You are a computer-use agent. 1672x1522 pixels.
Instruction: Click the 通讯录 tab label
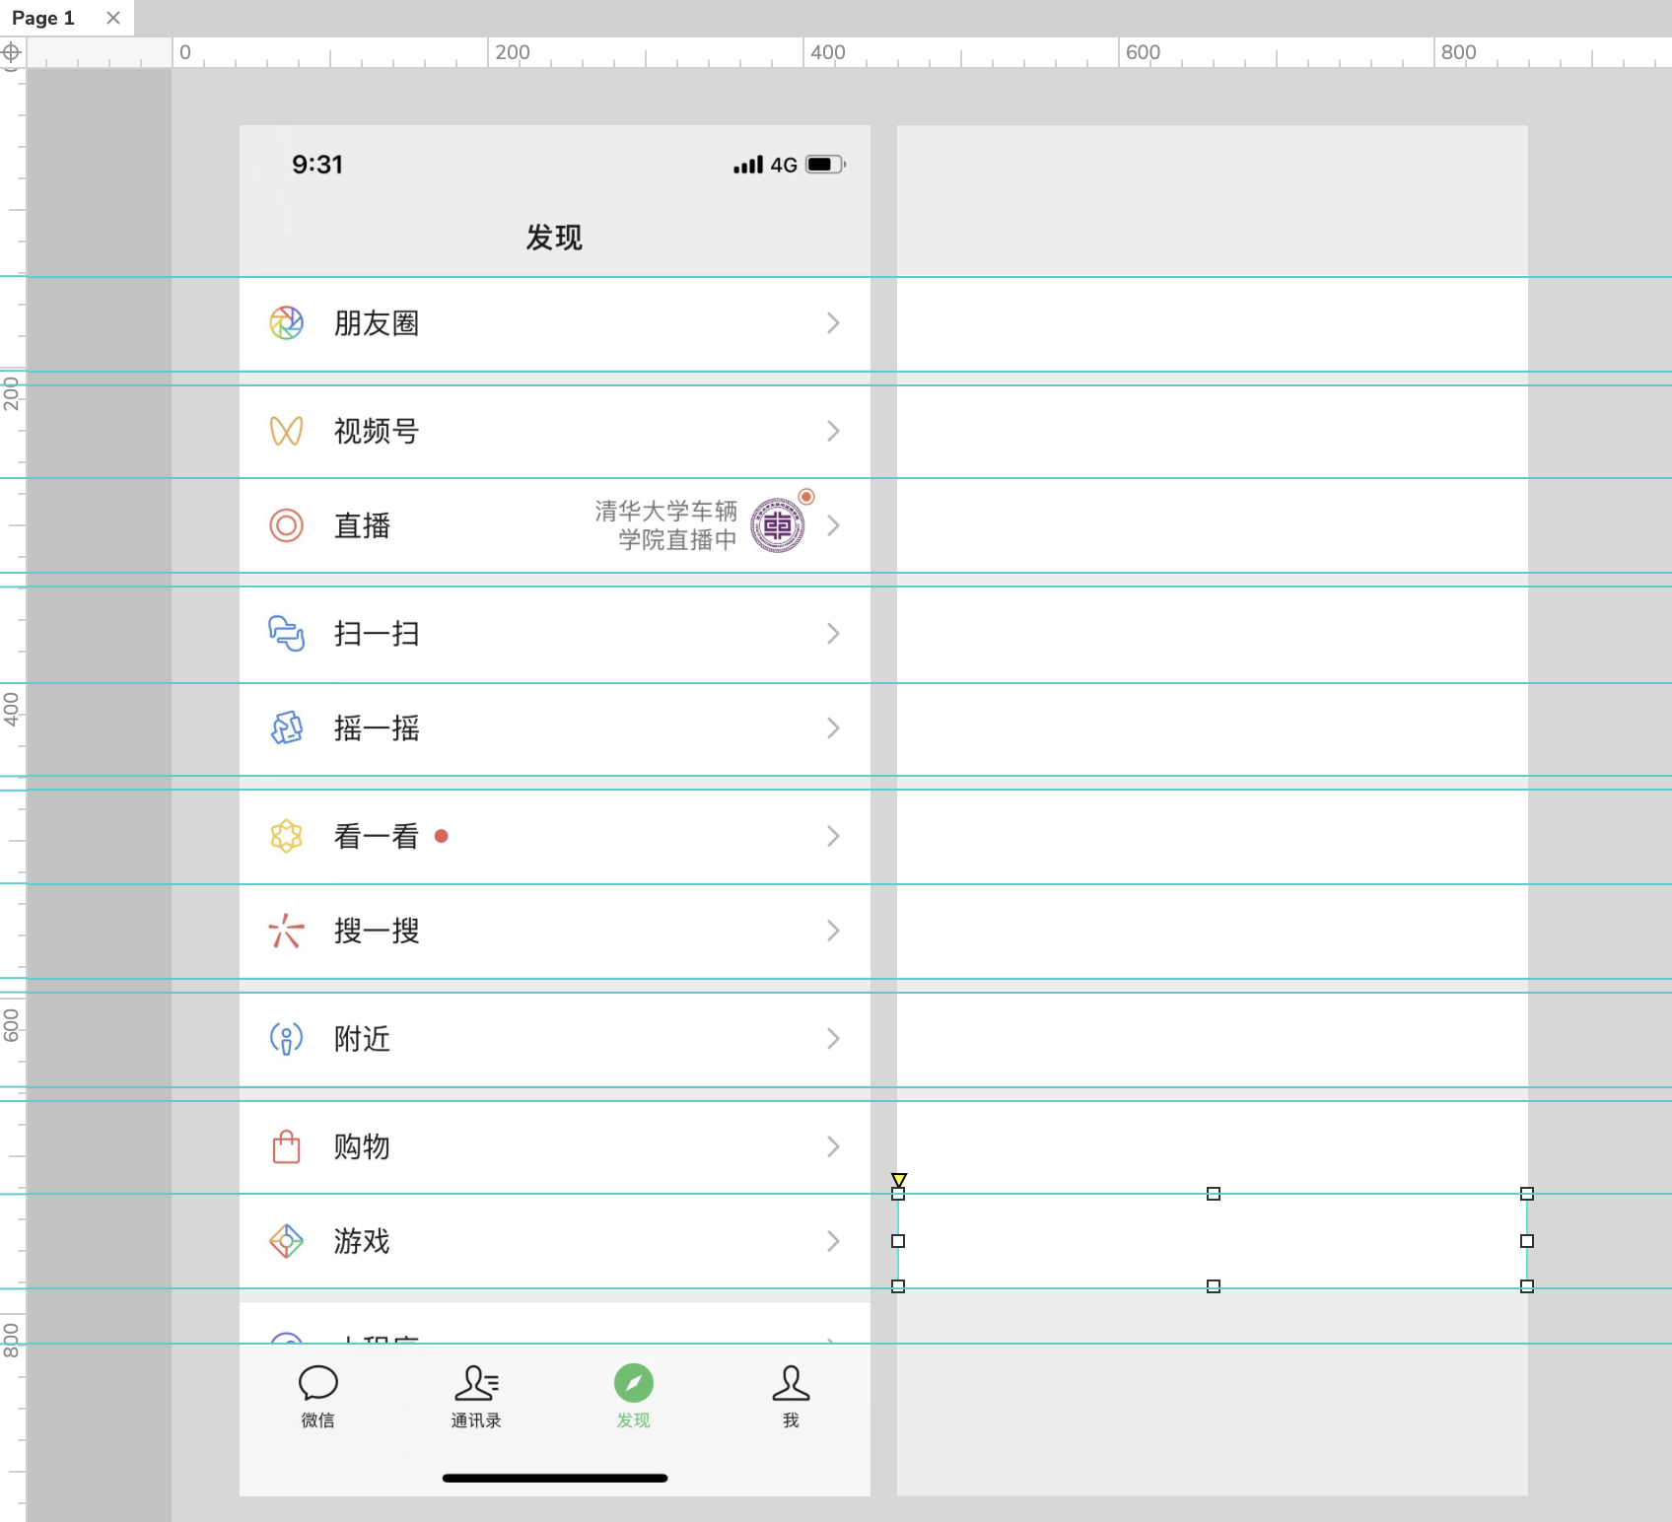(x=476, y=1420)
